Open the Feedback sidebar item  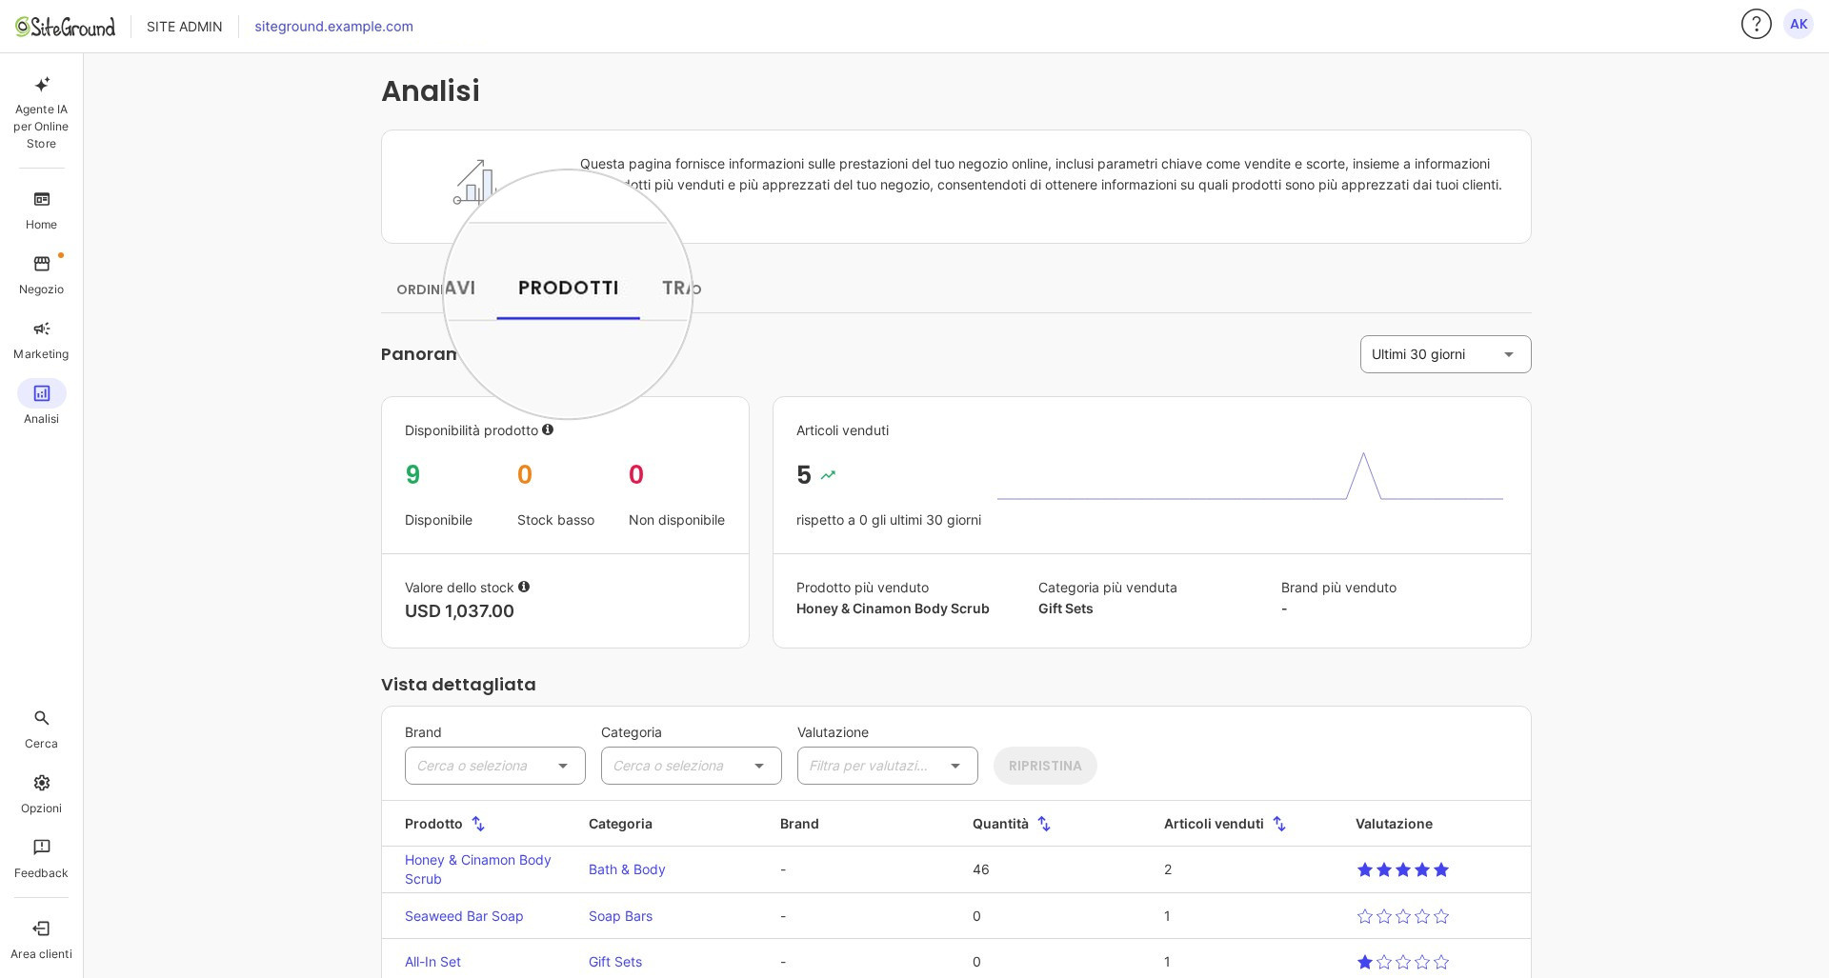click(41, 859)
